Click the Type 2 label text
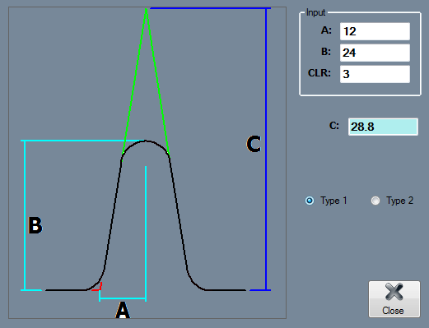429x328 pixels. [x=399, y=201]
